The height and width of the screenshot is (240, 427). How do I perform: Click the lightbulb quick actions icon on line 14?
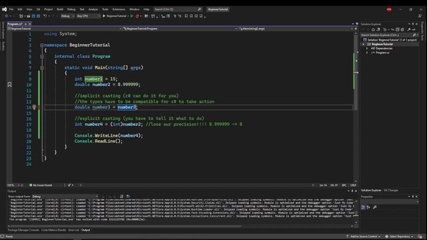[x=34, y=107]
